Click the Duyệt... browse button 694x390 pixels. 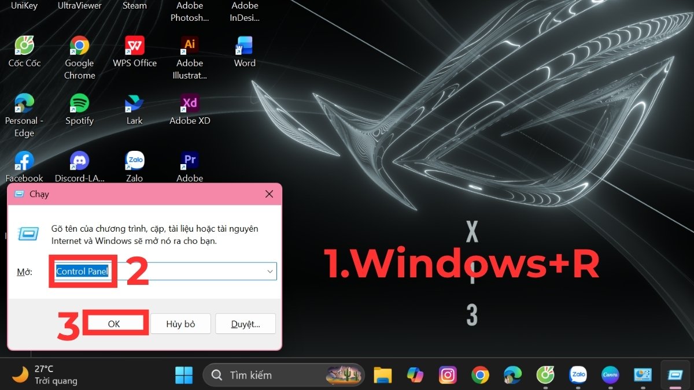(x=245, y=324)
